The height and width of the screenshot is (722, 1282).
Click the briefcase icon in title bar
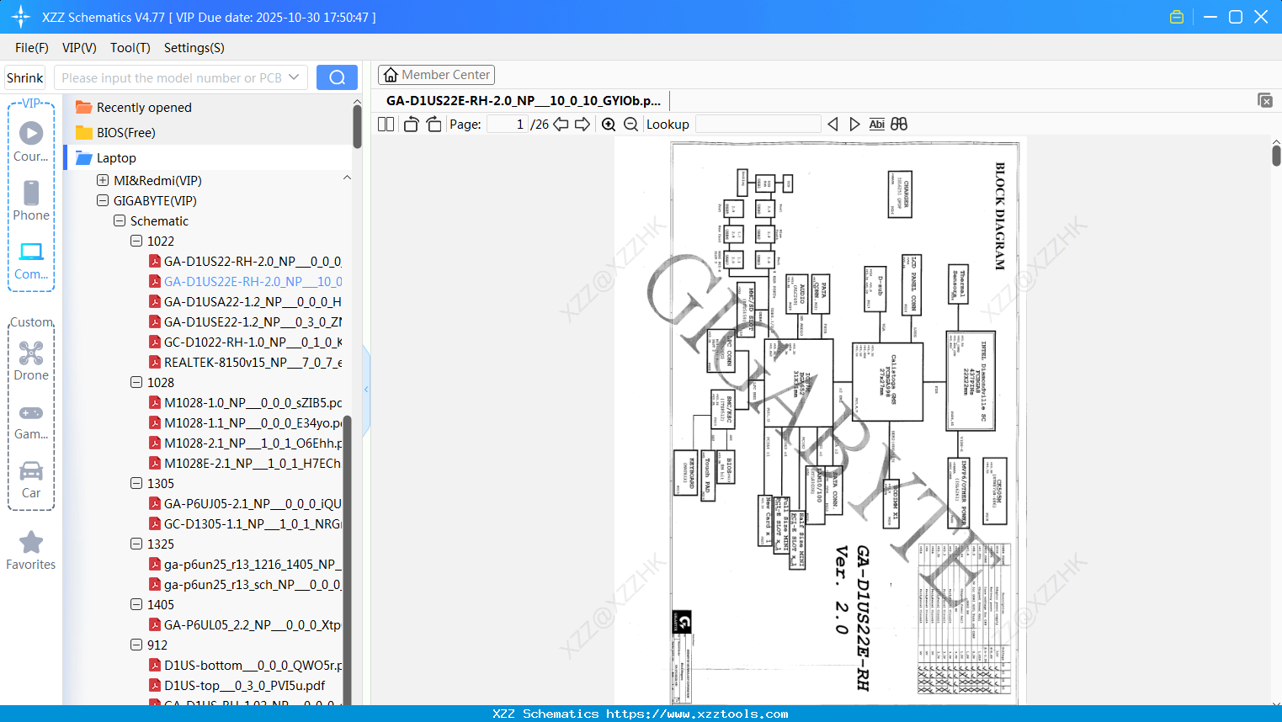click(x=1177, y=17)
